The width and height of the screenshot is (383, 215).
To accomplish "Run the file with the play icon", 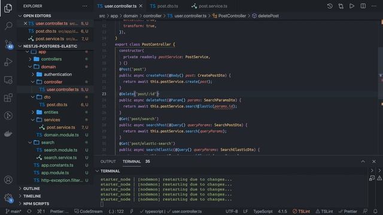I will point(352,6).
